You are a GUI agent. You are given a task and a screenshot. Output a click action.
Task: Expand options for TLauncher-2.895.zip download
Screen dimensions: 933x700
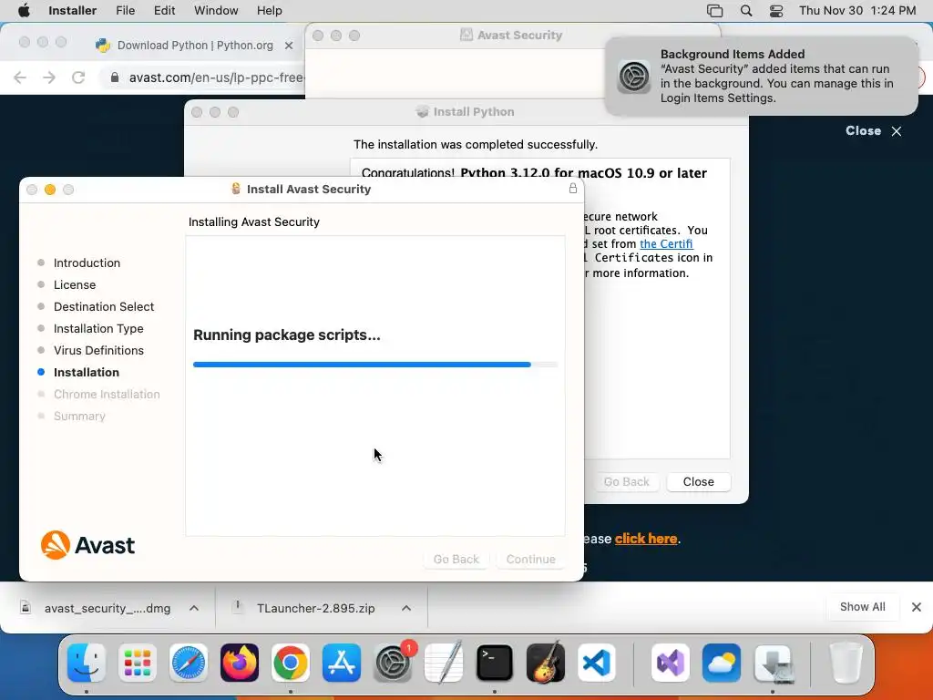(x=406, y=608)
